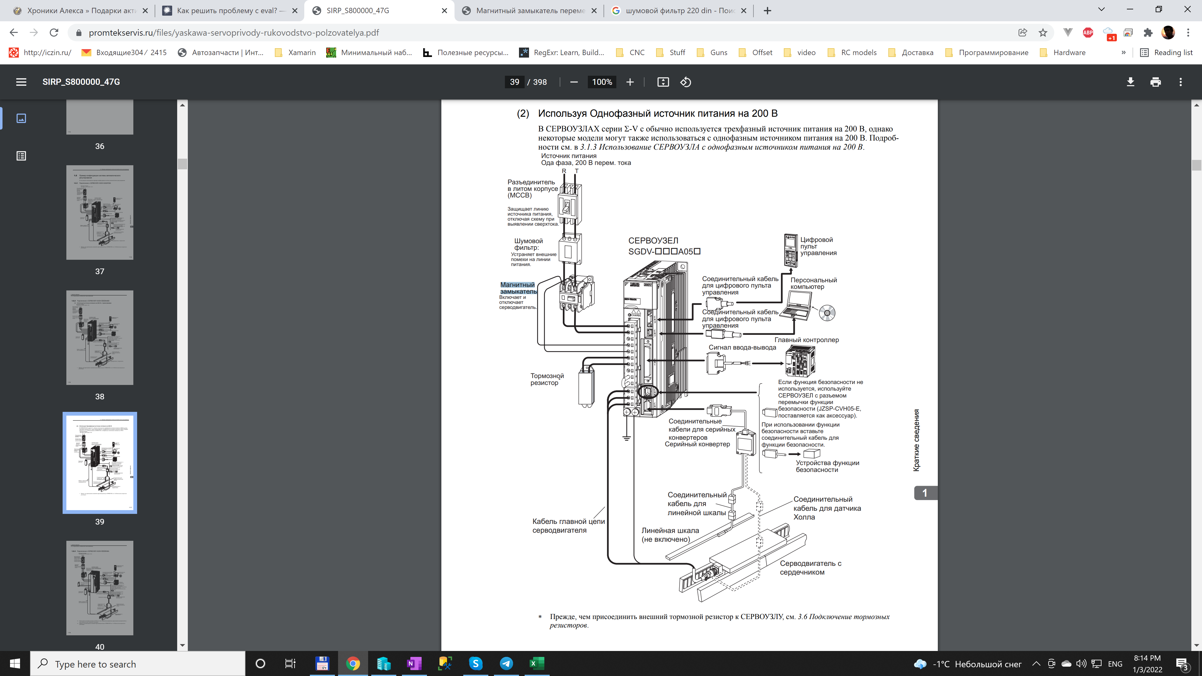Viewport: 1202px width, 676px height.
Task: Click the PDF zoom in button
Action: 629,82
